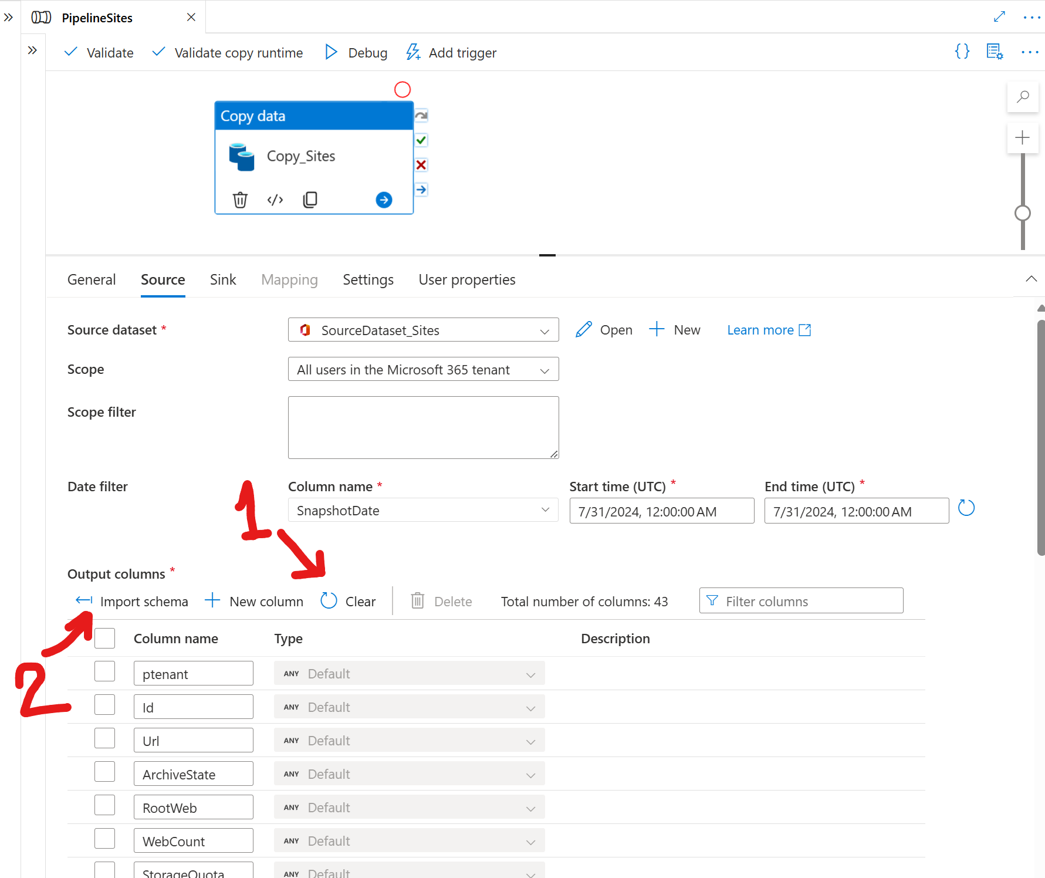Tick the Url column checkbox
Viewport: 1045px width, 878px height.
click(x=104, y=738)
